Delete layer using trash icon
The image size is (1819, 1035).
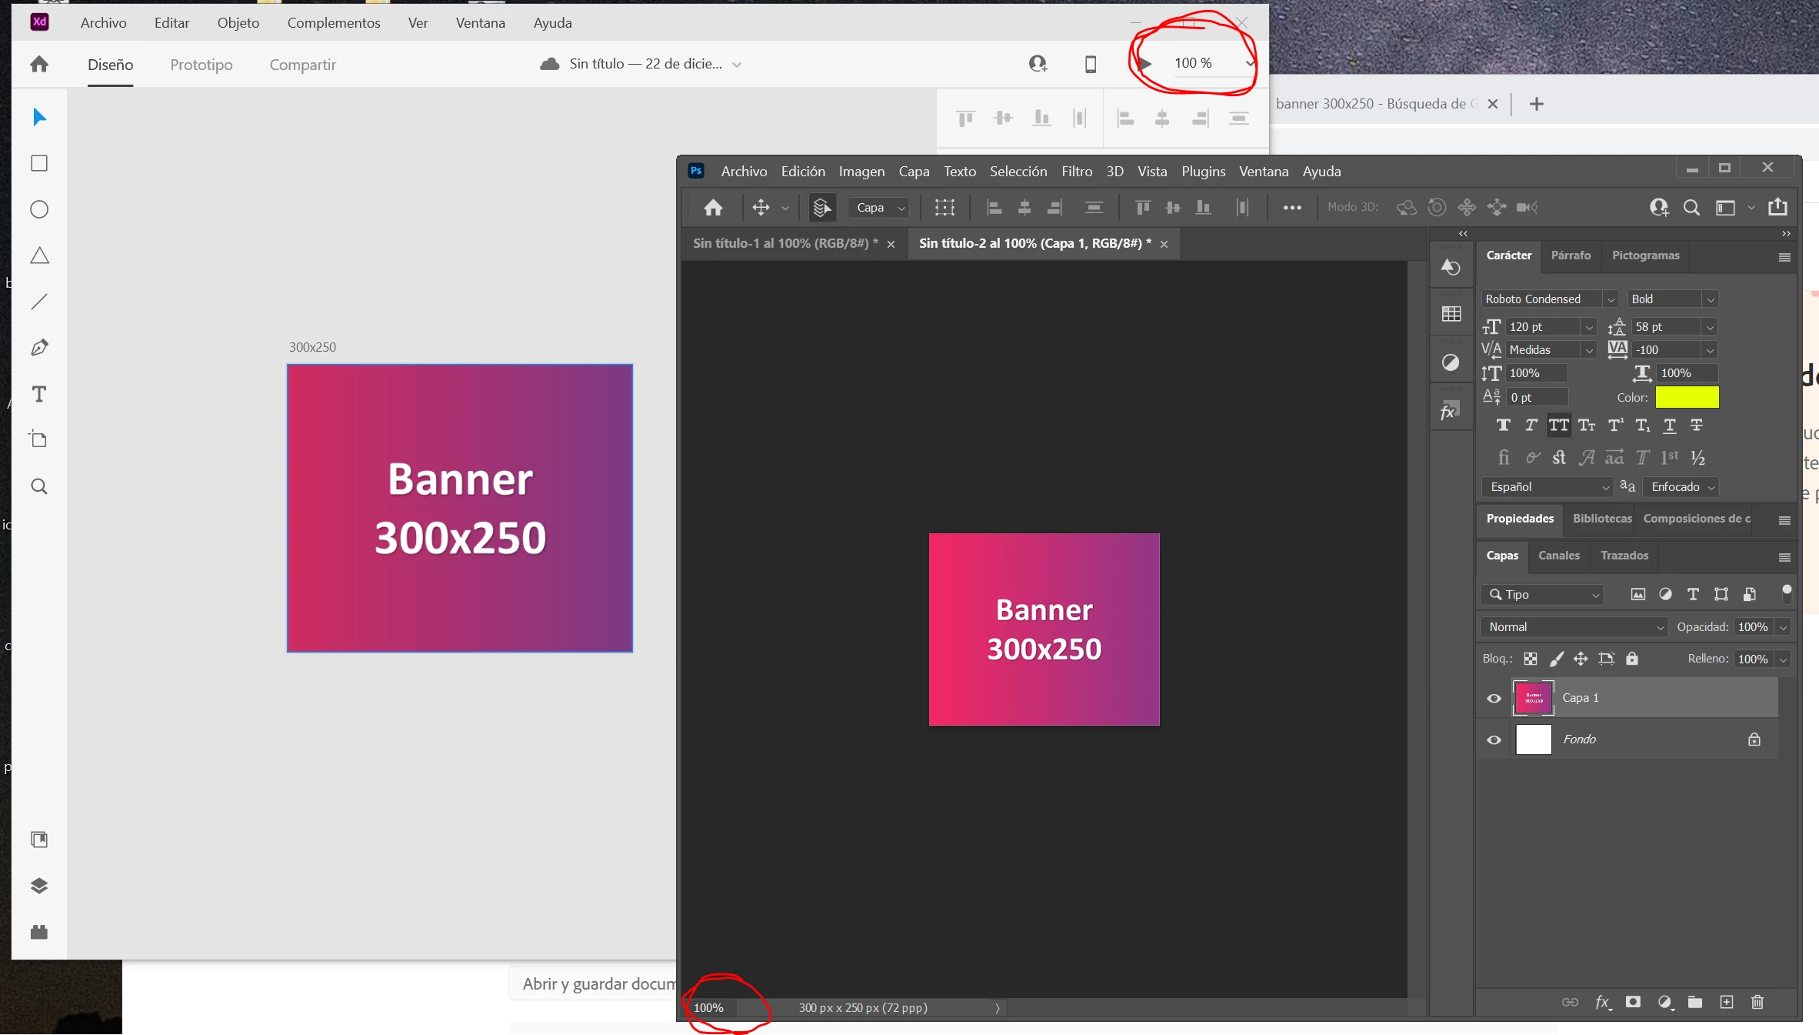tap(1757, 1002)
